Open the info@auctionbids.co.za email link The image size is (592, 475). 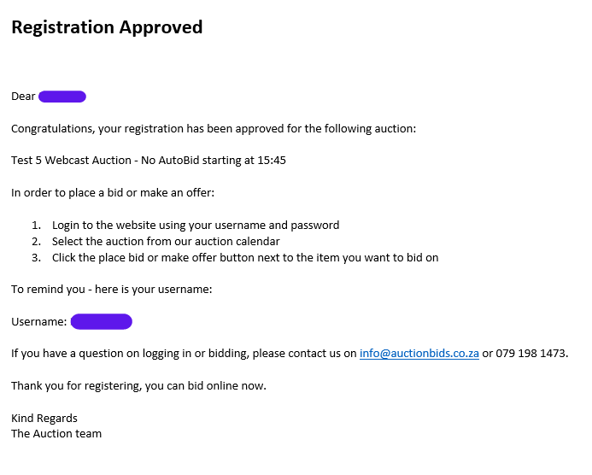(x=419, y=354)
